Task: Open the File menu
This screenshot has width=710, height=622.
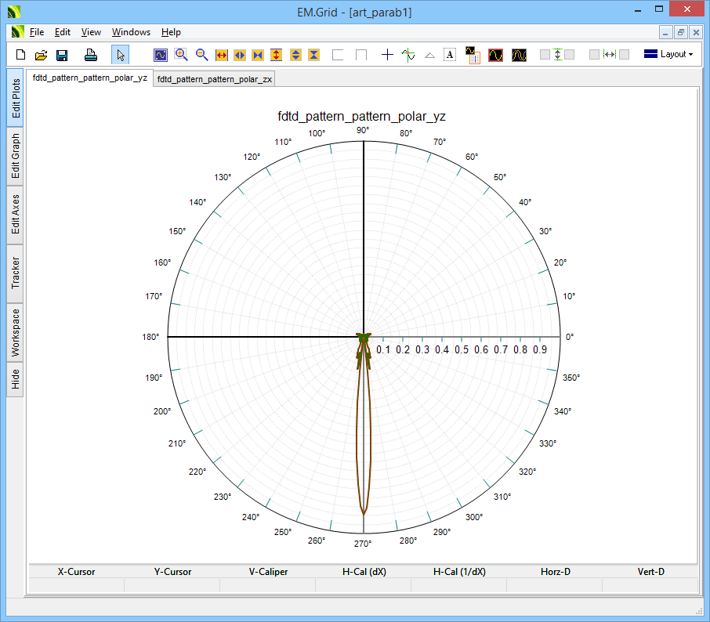Action: point(37,32)
